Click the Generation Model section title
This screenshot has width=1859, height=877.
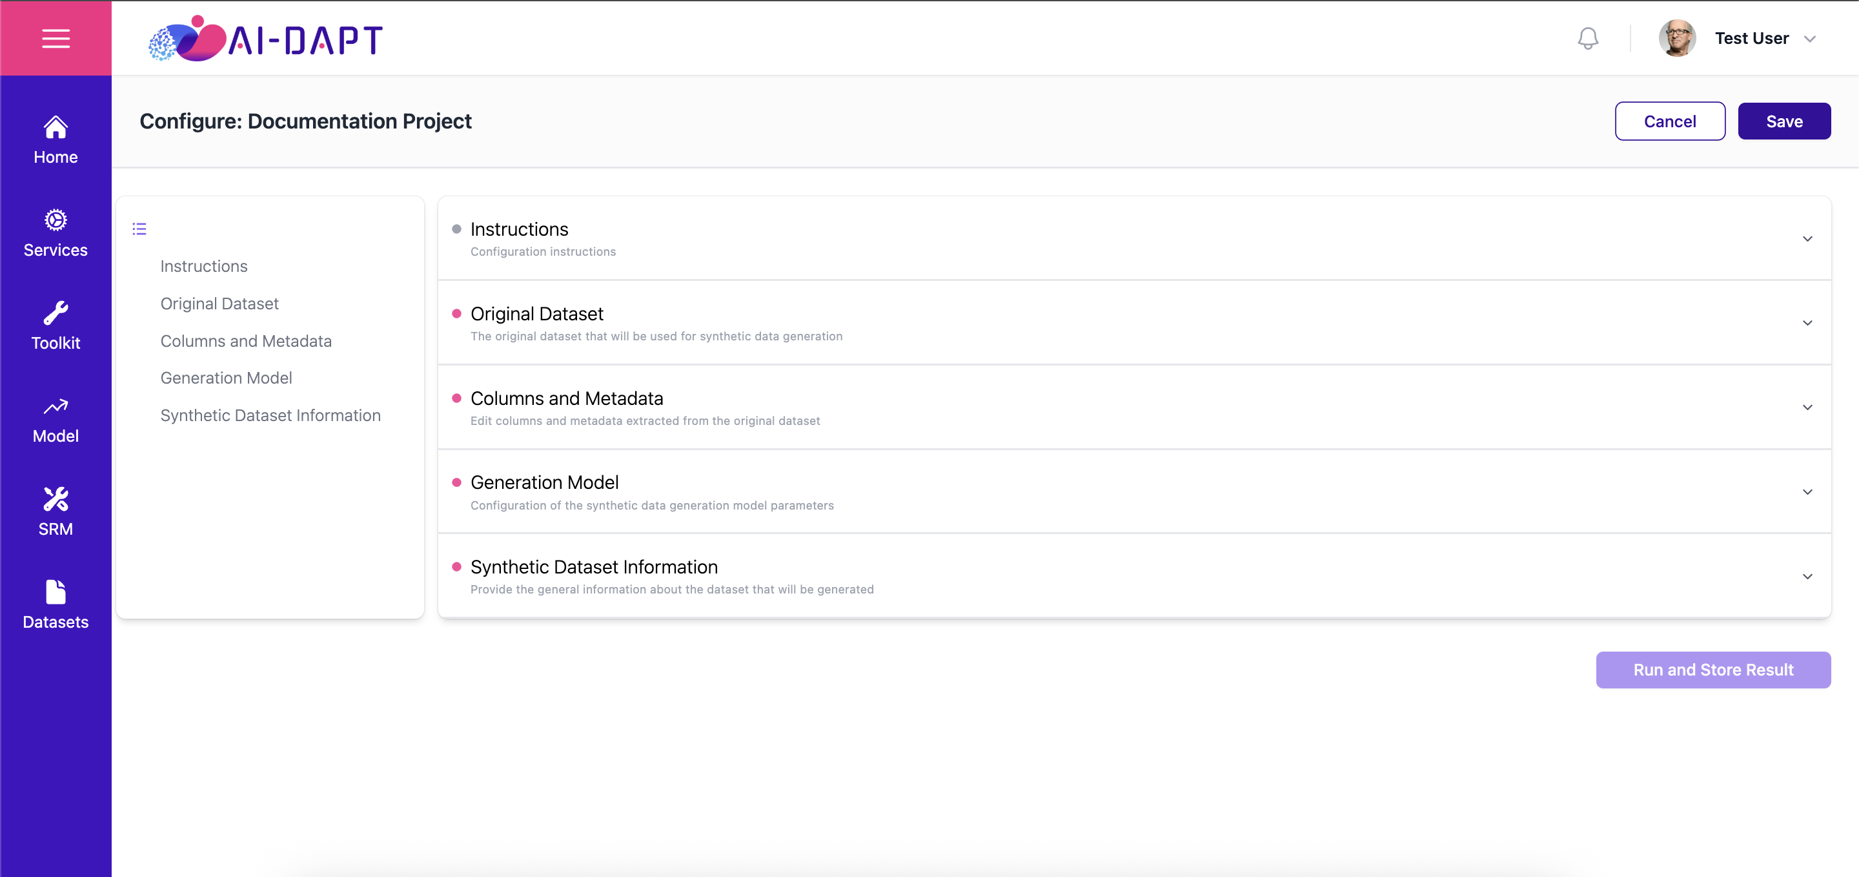(x=544, y=482)
